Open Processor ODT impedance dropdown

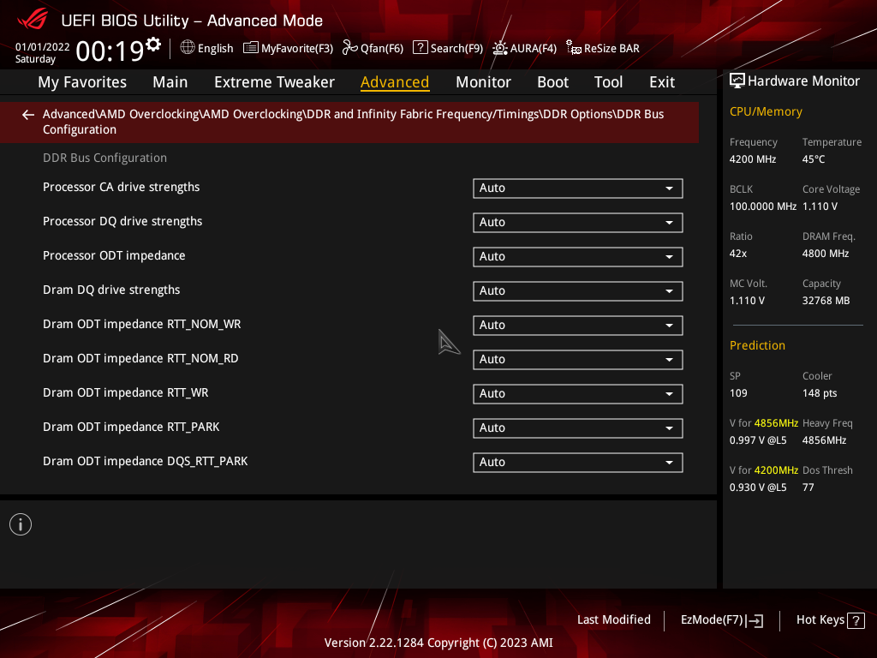[x=578, y=256]
